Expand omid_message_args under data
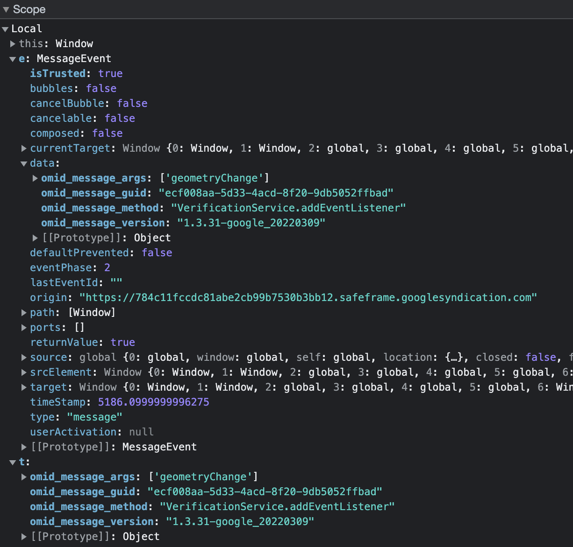This screenshot has height=547, width=573. (x=35, y=178)
